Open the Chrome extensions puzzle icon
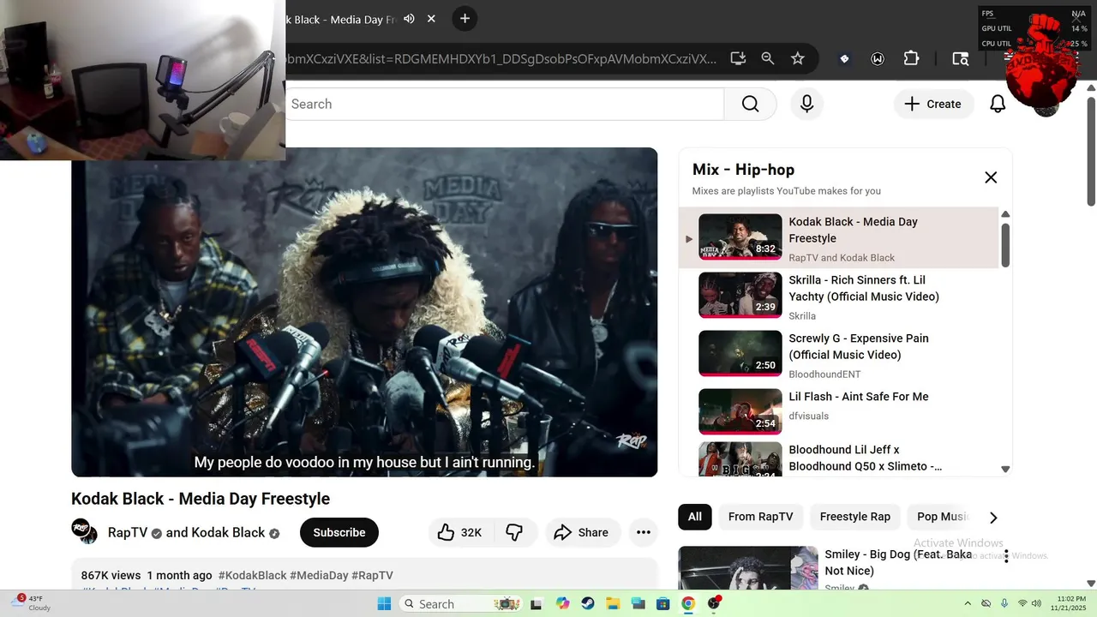1097x617 pixels. [911, 58]
